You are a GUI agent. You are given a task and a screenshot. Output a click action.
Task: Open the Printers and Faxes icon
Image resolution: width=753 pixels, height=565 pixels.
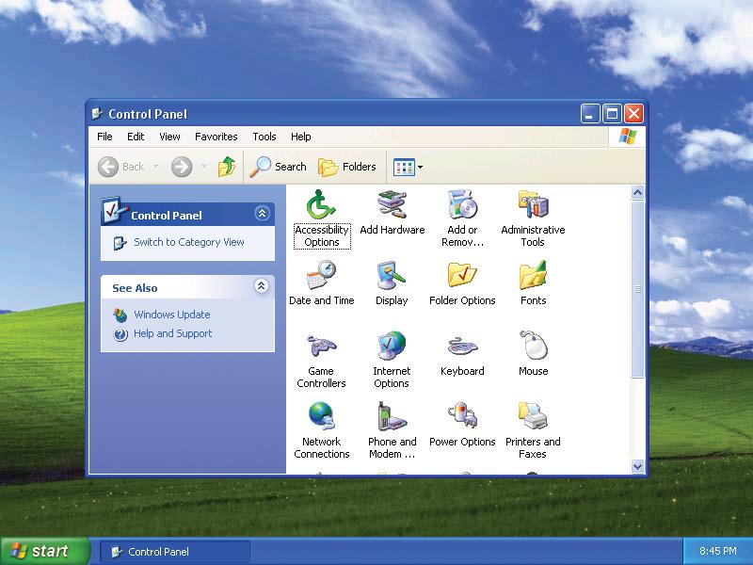[x=533, y=416]
